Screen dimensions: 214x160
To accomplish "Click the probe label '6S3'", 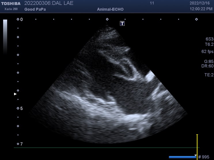I will coord(209,39).
